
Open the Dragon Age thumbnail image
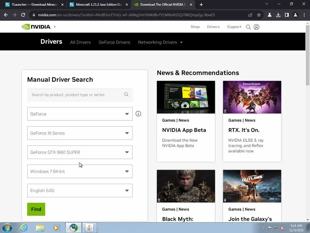[252, 97]
